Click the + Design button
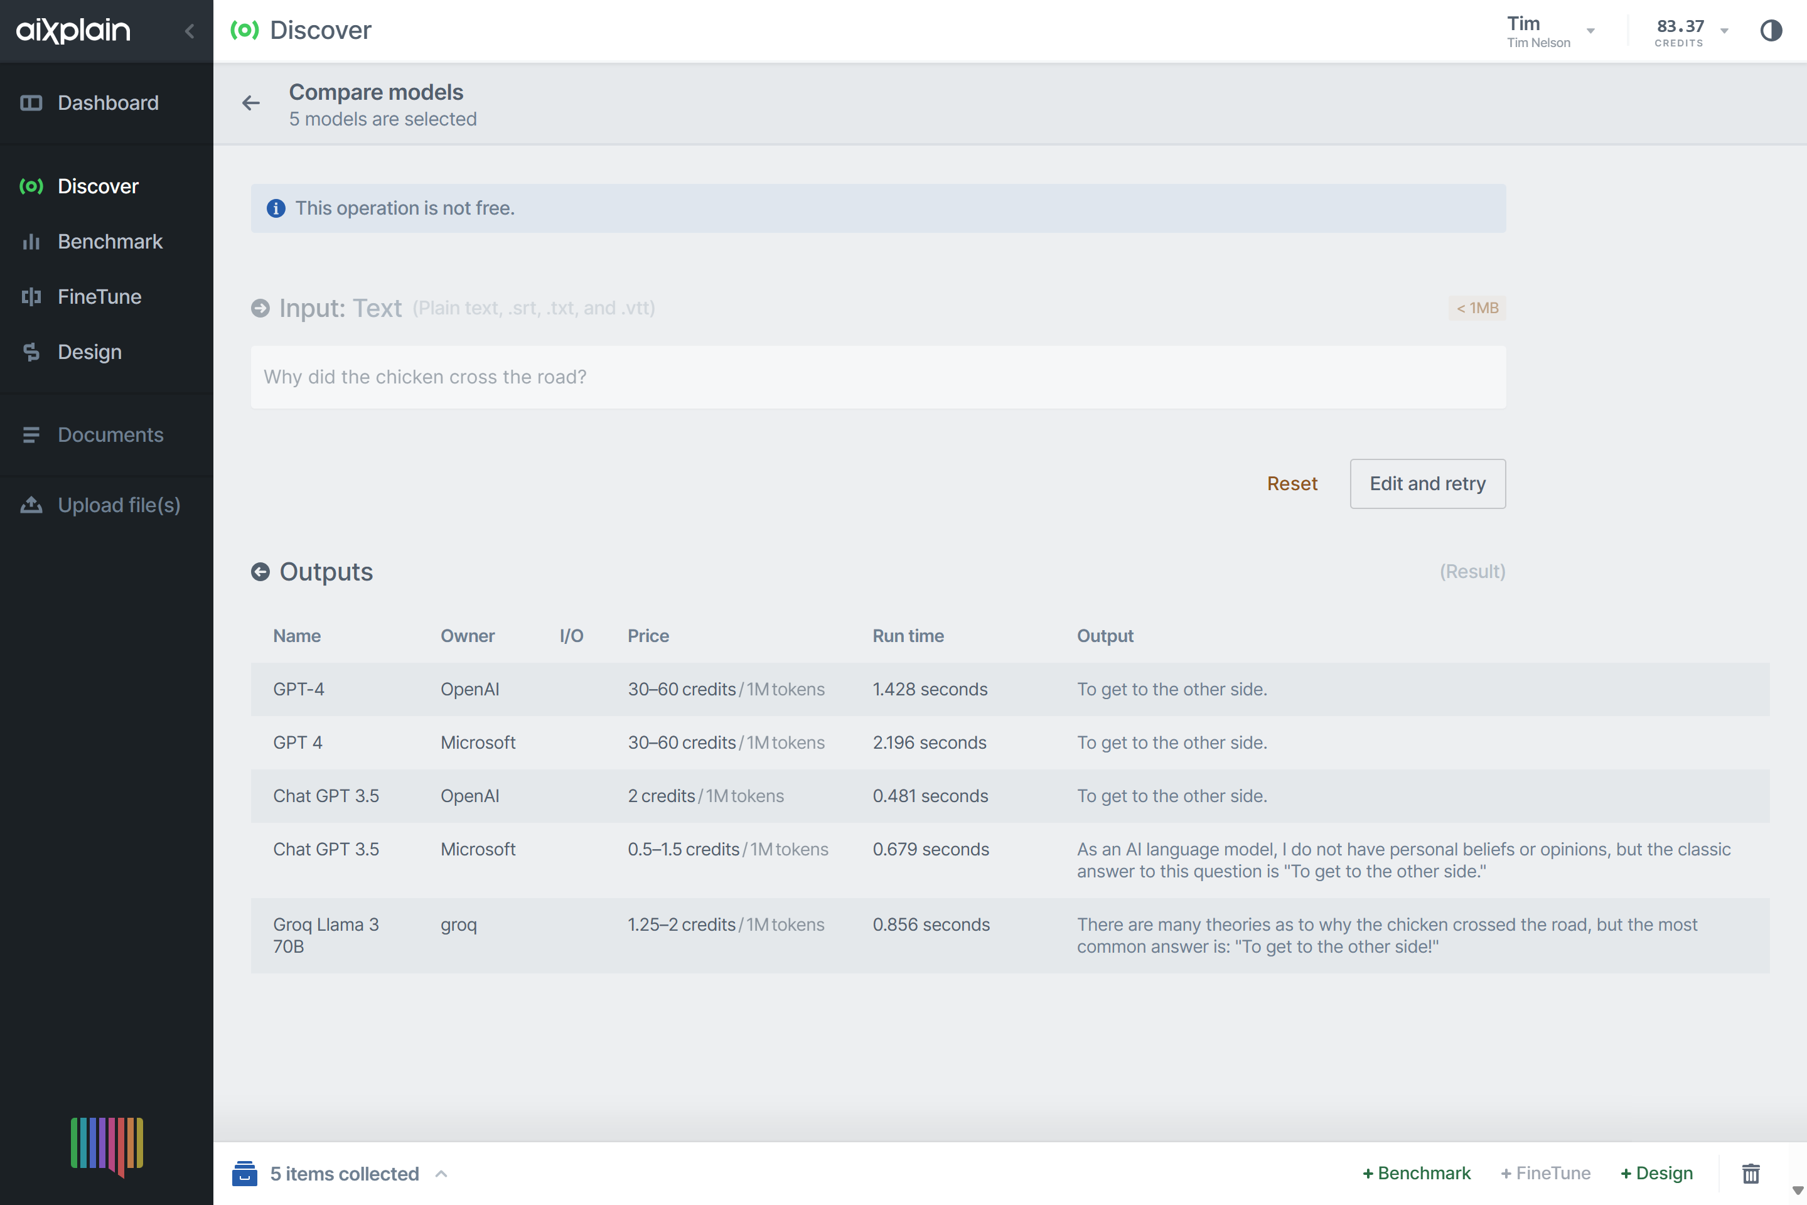Image resolution: width=1807 pixels, height=1205 pixels. tap(1656, 1174)
